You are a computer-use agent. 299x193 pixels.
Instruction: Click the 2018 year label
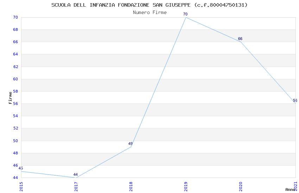tap(131, 187)
